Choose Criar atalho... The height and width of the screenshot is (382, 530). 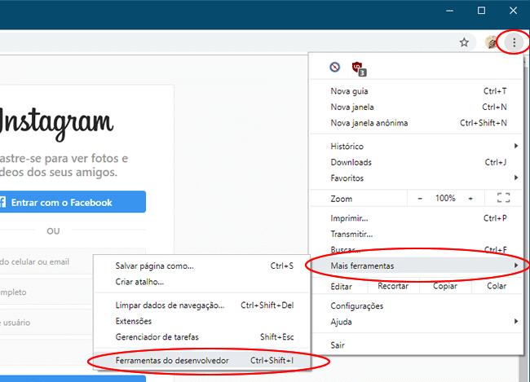pyautogui.click(x=201, y=282)
